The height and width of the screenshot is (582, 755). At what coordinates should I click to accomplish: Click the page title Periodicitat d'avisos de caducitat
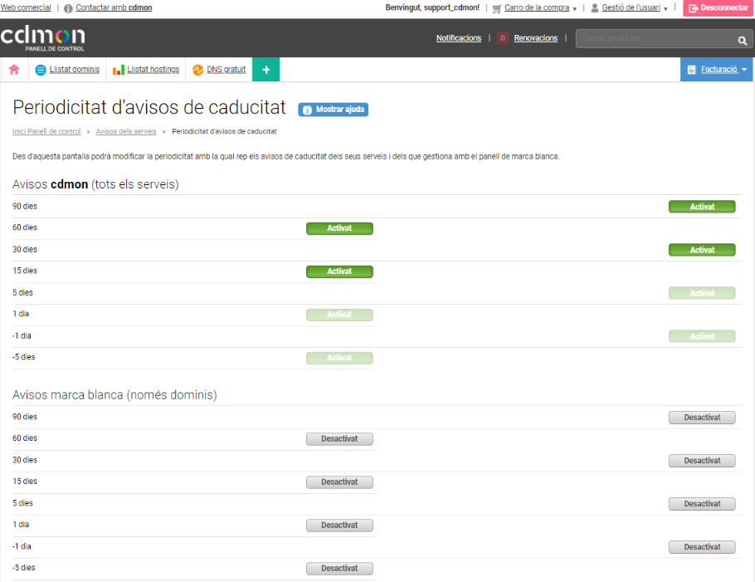coord(149,107)
